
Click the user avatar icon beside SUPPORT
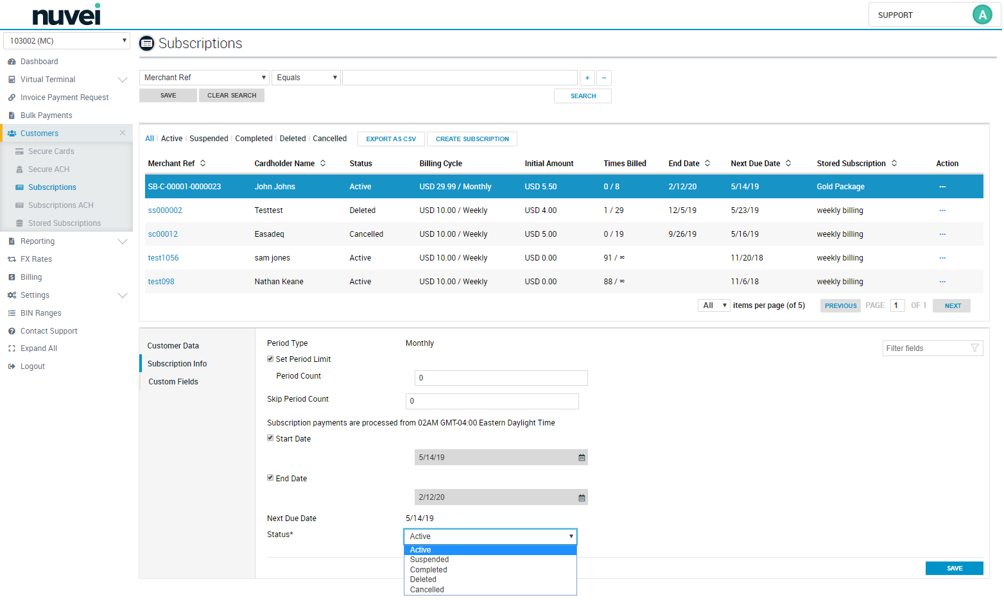[982, 15]
